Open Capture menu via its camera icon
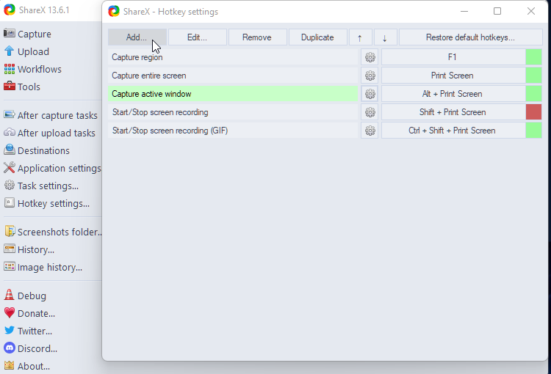The image size is (551, 374). click(x=9, y=33)
